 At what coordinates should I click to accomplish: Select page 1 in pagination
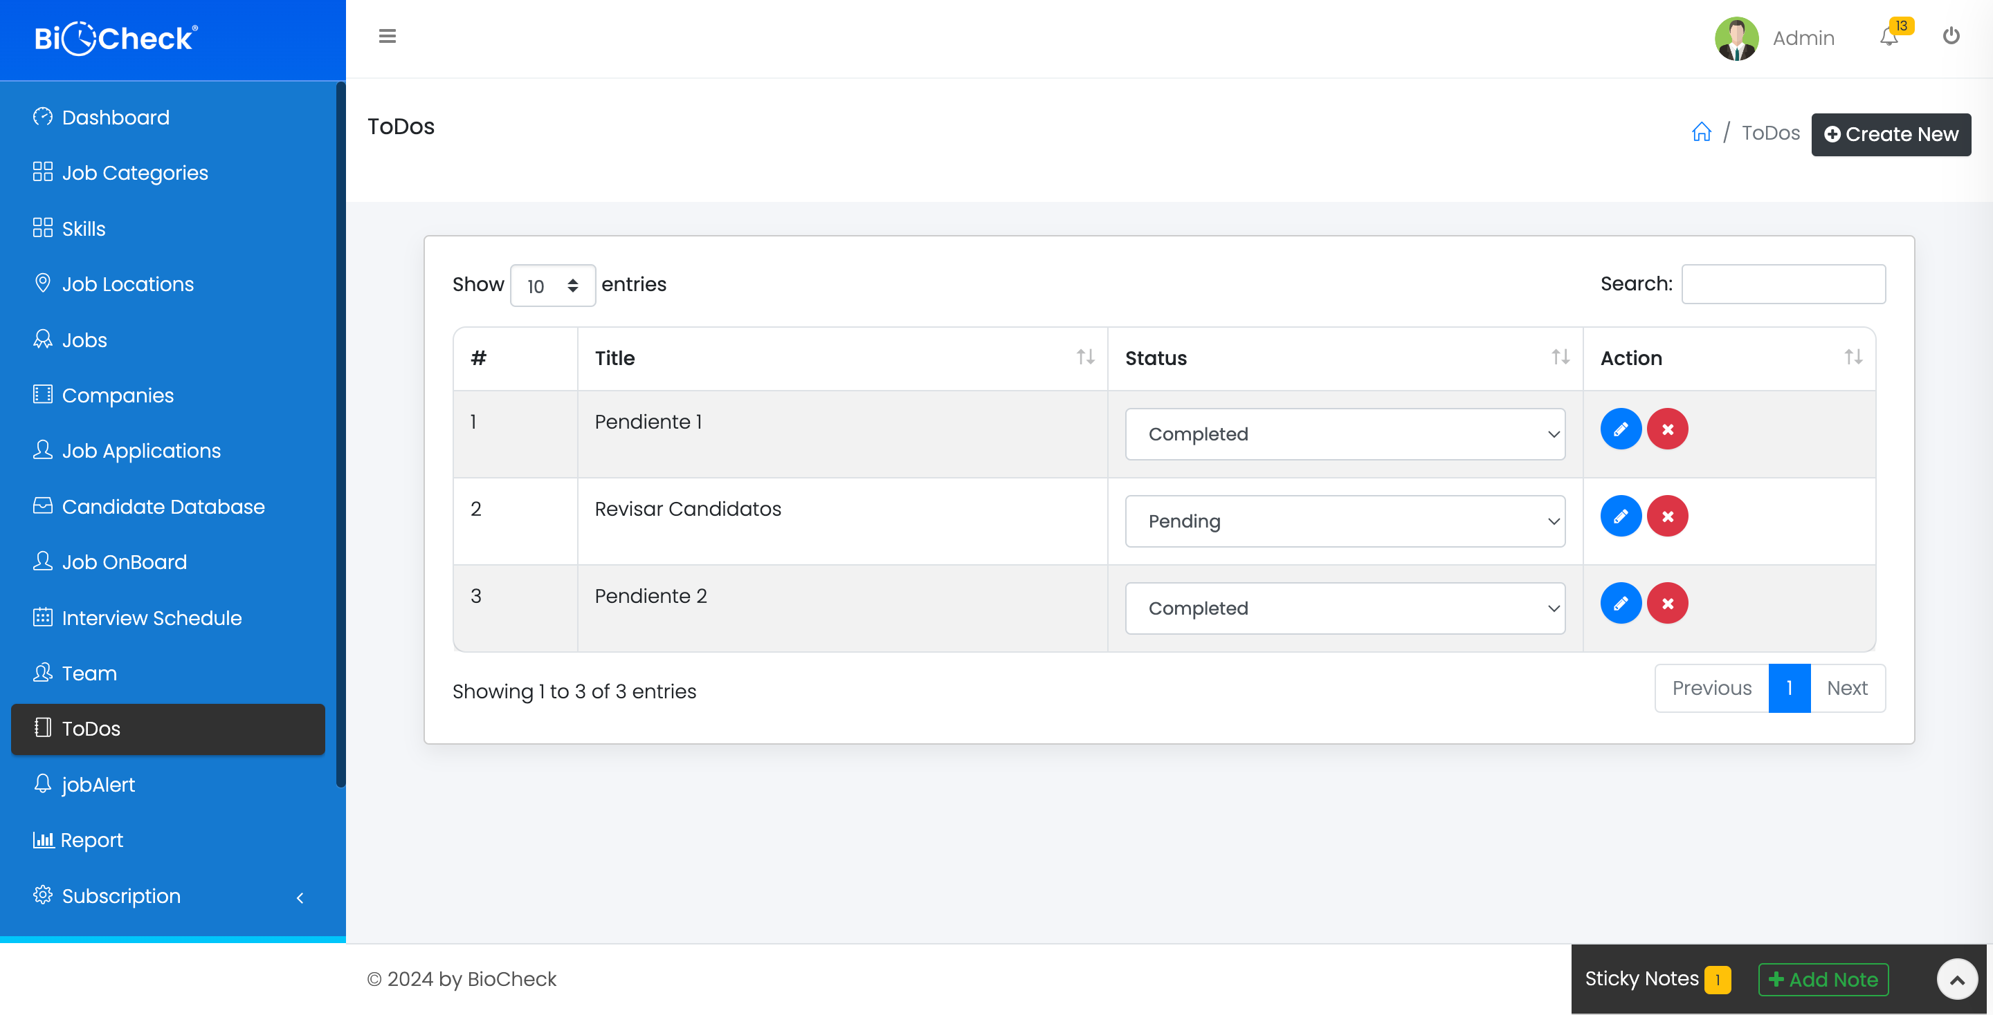point(1789,689)
